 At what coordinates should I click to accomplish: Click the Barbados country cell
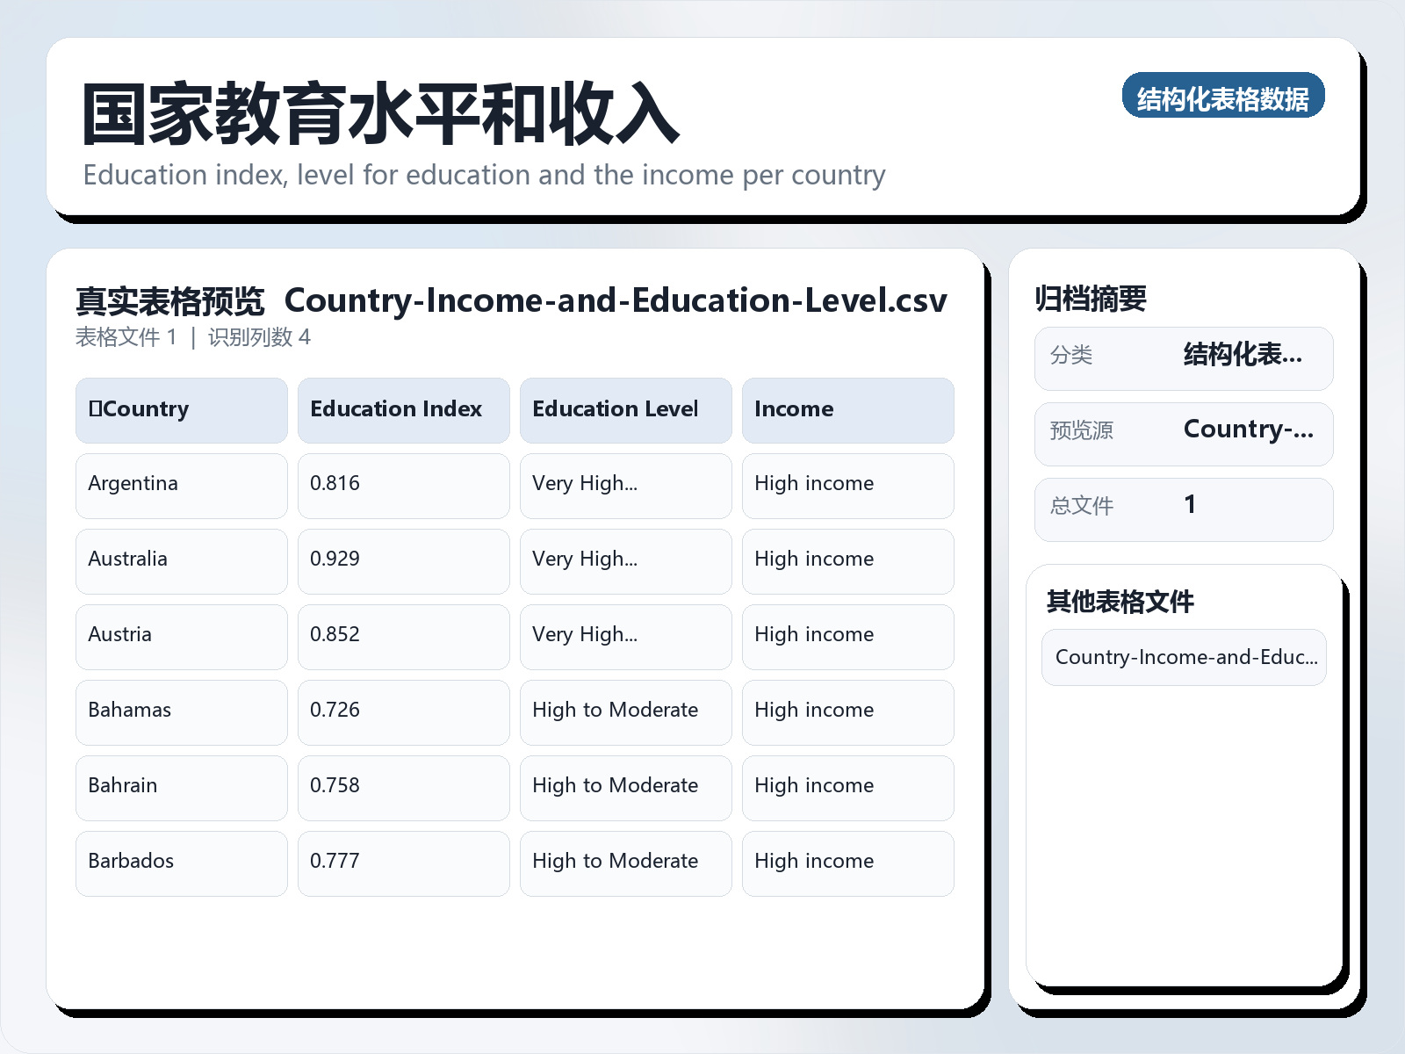tap(181, 863)
